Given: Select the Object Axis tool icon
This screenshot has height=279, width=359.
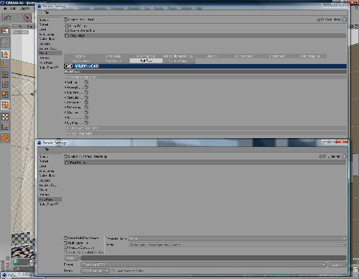Looking at the screenshot, I should coord(5,65).
